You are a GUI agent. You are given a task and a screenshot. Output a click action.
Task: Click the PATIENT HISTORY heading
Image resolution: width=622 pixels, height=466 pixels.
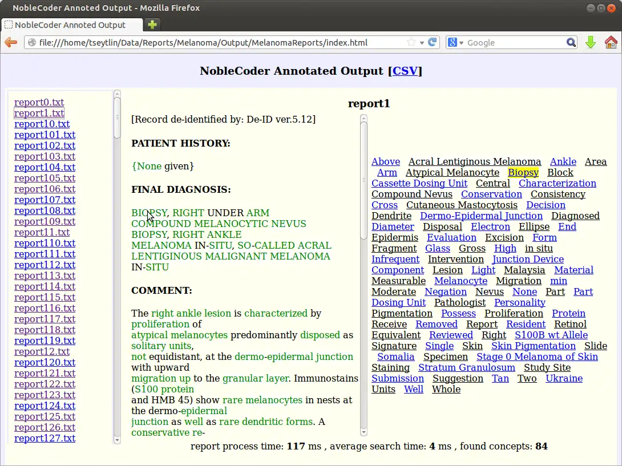(x=181, y=143)
